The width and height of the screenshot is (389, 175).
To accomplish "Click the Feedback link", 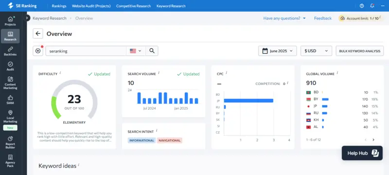I will coord(323,18).
